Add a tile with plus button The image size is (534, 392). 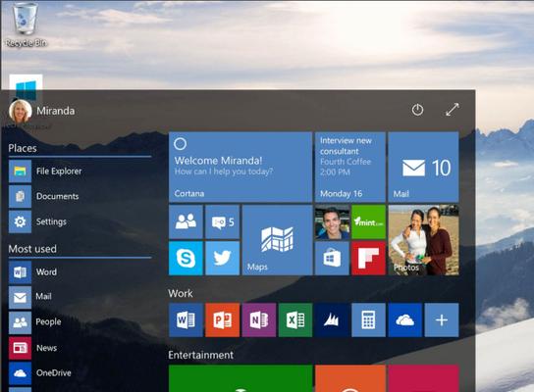pos(442,319)
